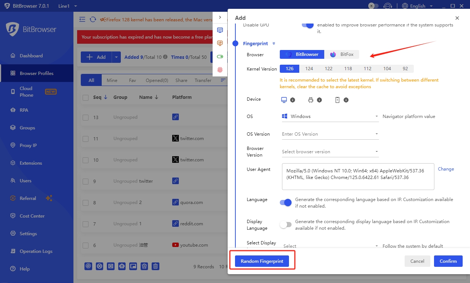Select kernel version 112
Viewport: 470px width, 283px height.
click(x=368, y=69)
